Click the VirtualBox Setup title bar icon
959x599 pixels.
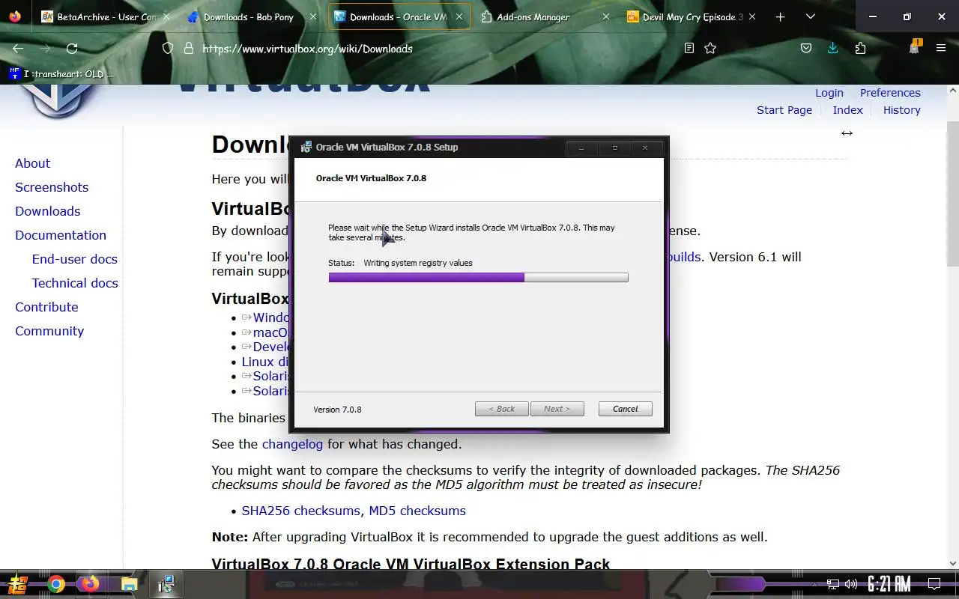[306, 147]
